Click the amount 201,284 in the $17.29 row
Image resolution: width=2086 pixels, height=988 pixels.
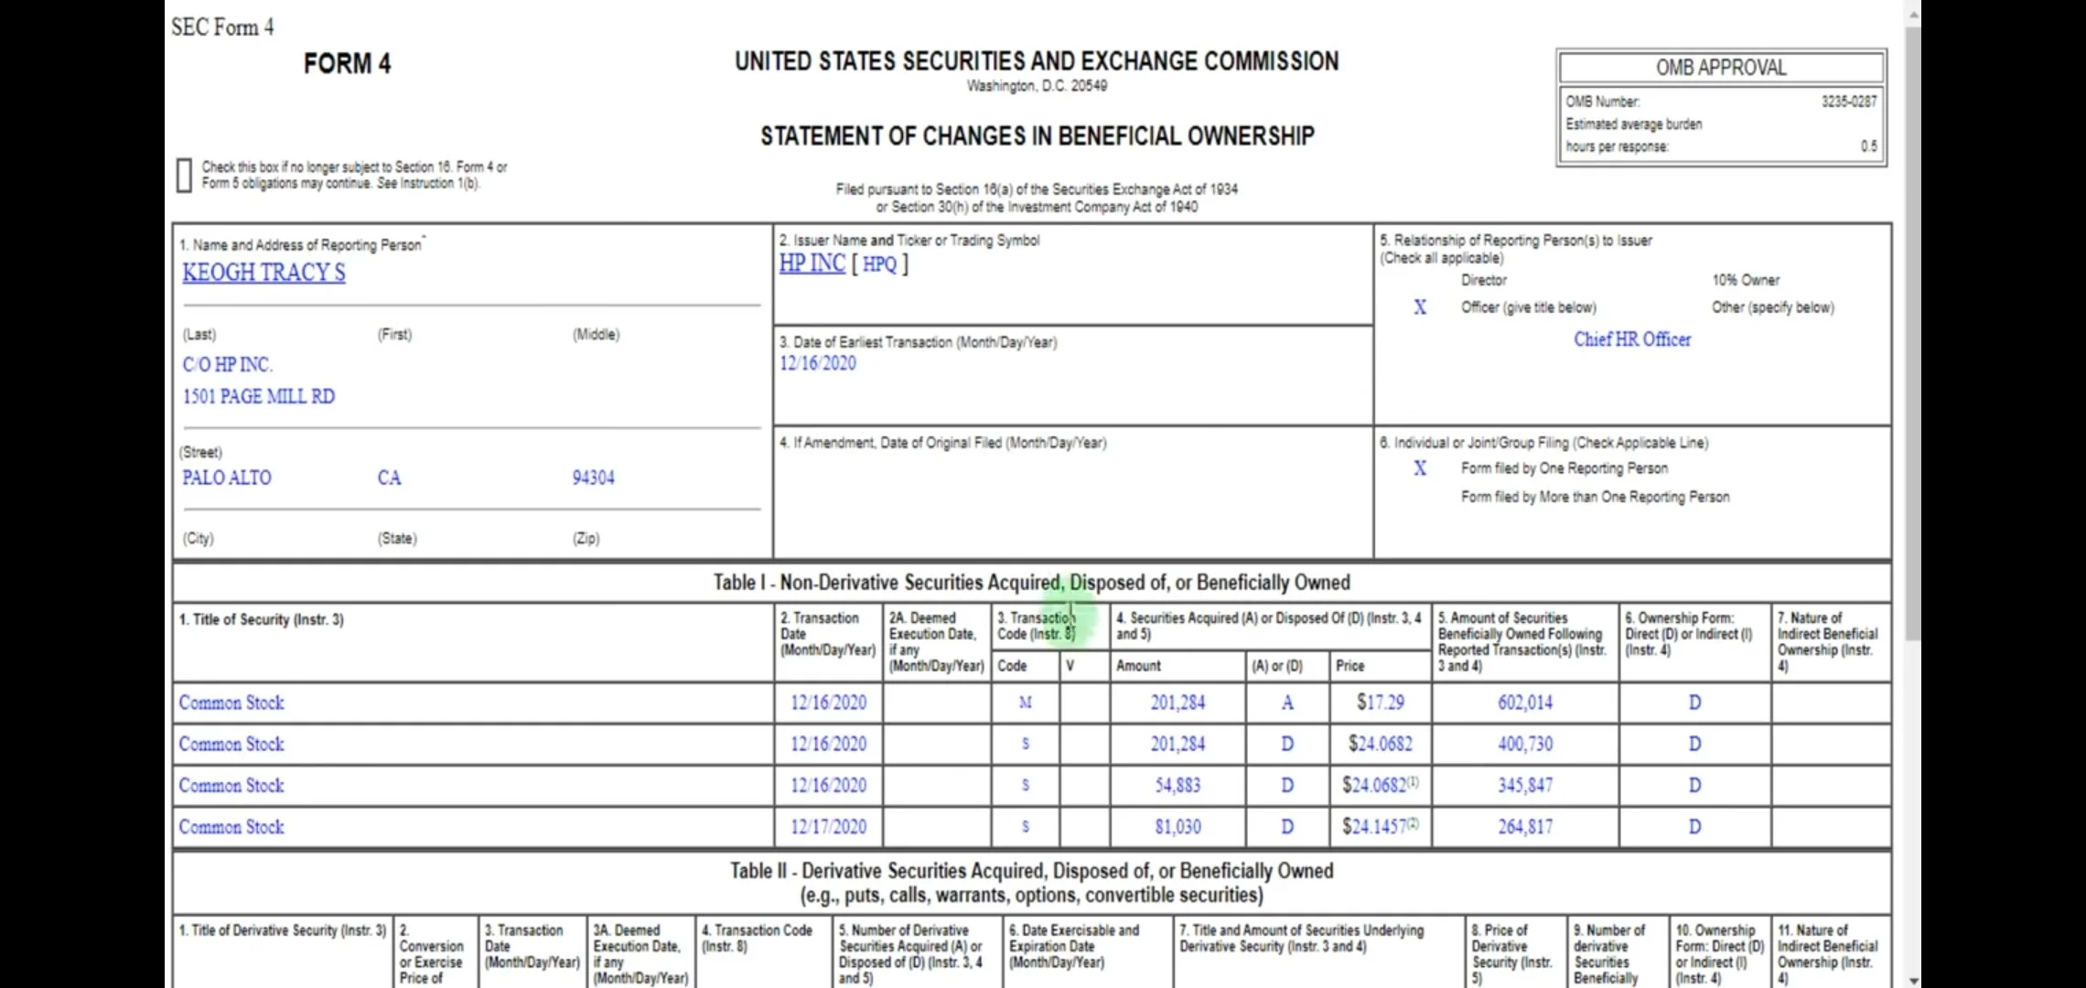pyautogui.click(x=1177, y=703)
